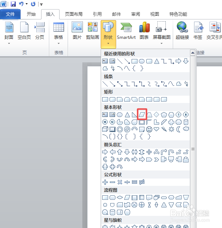Select the parallelogram in basic shapes
This screenshot has width=222, height=228.
tap(142, 115)
